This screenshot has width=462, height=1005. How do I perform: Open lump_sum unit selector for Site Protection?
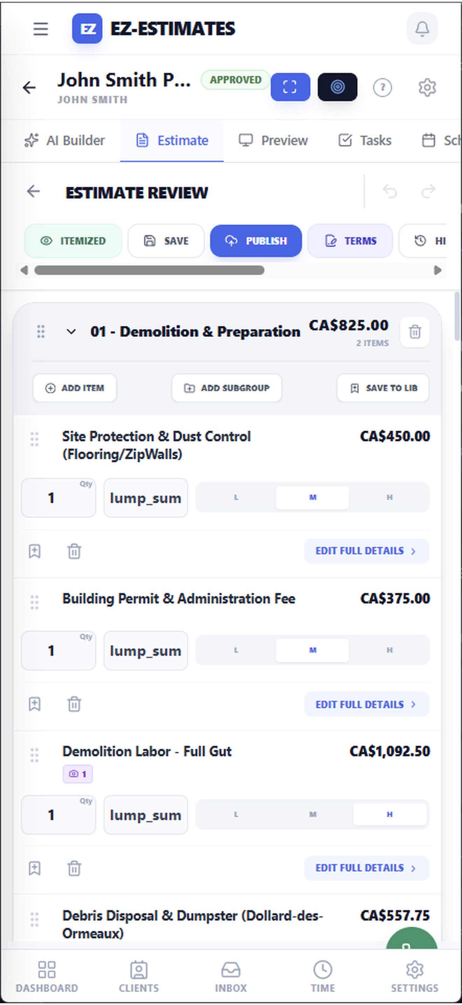(x=145, y=498)
